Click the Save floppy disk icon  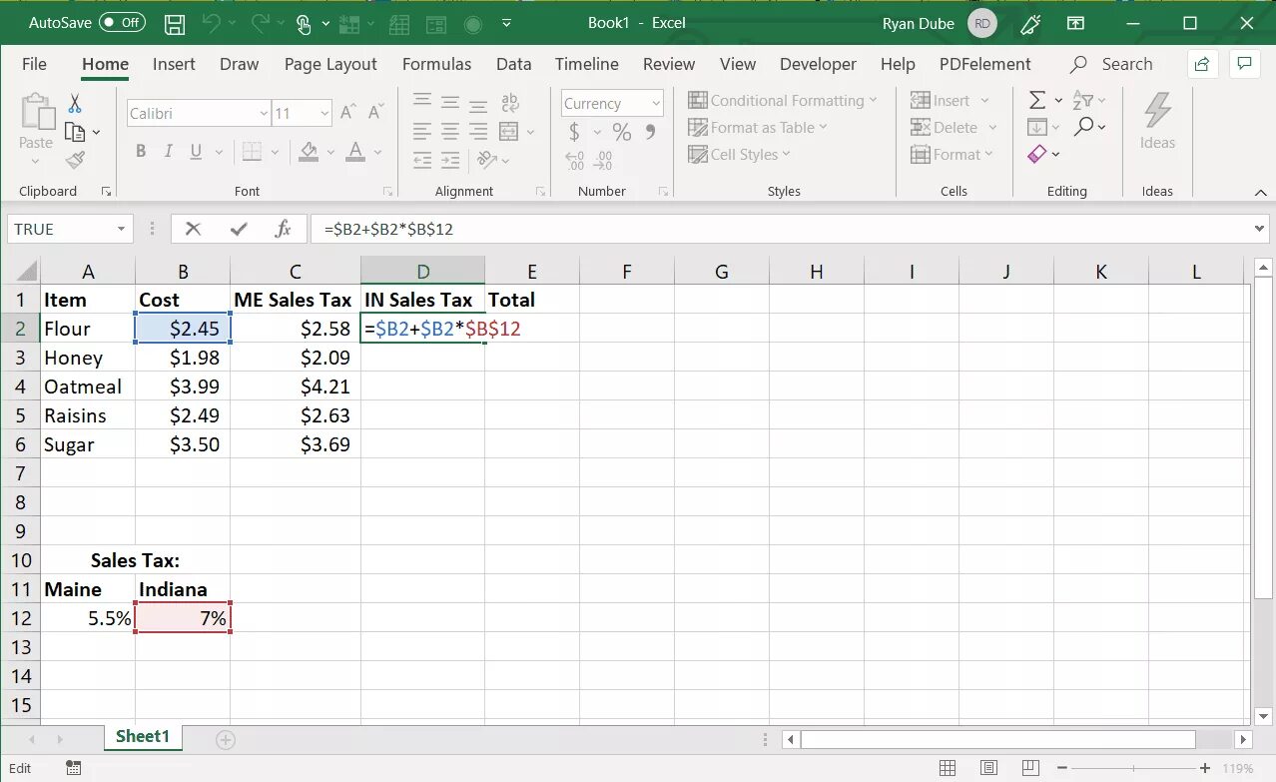click(174, 22)
